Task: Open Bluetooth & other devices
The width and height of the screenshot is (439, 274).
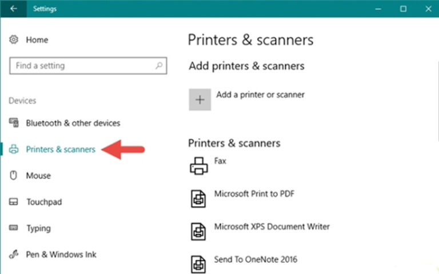Action: [x=73, y=123]
